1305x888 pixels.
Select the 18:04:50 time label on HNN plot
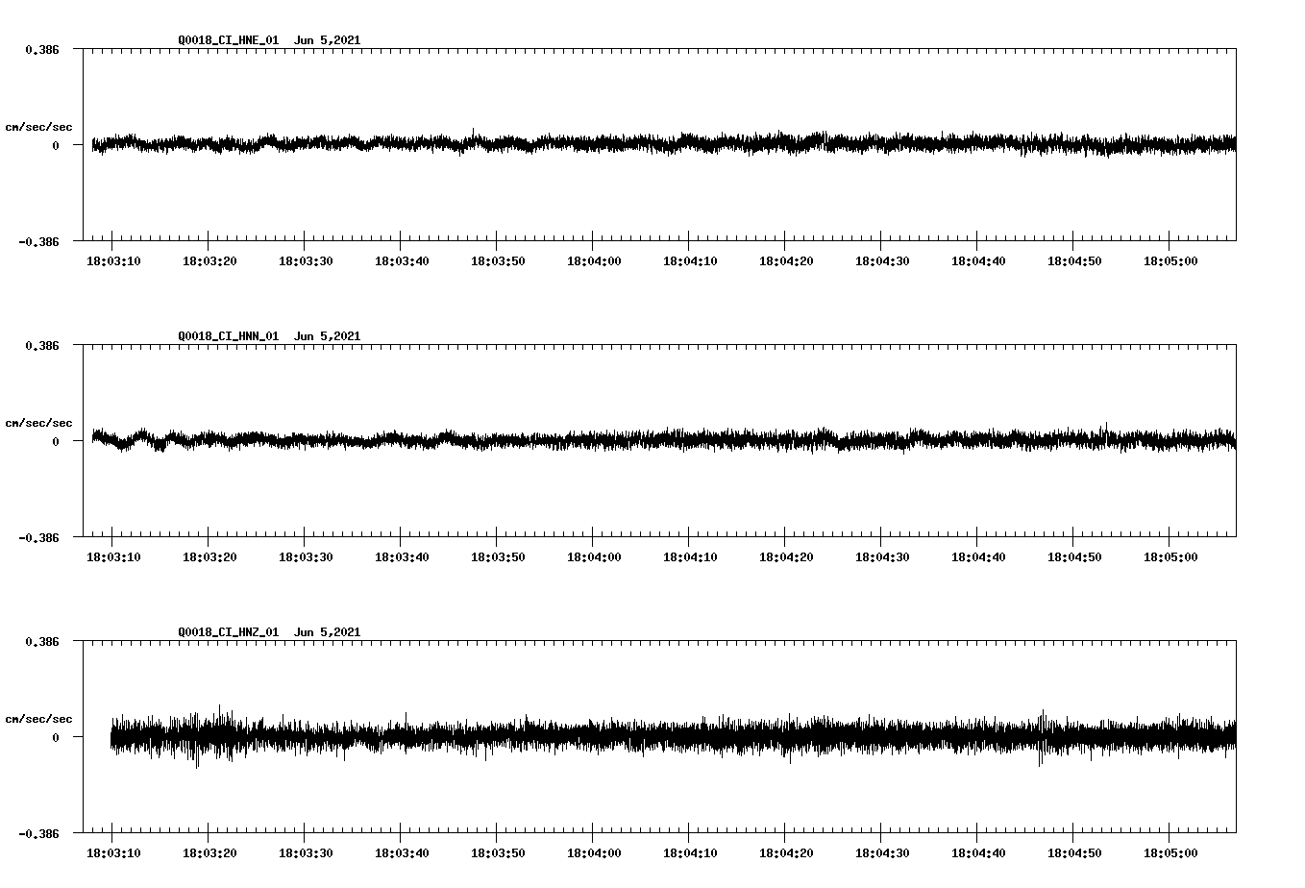point(1074,557)
